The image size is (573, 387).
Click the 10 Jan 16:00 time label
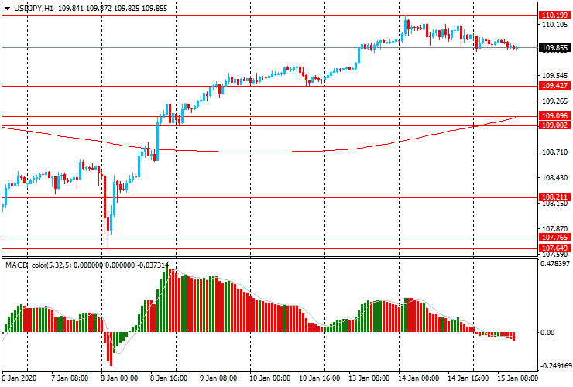[x=319, y=378]
